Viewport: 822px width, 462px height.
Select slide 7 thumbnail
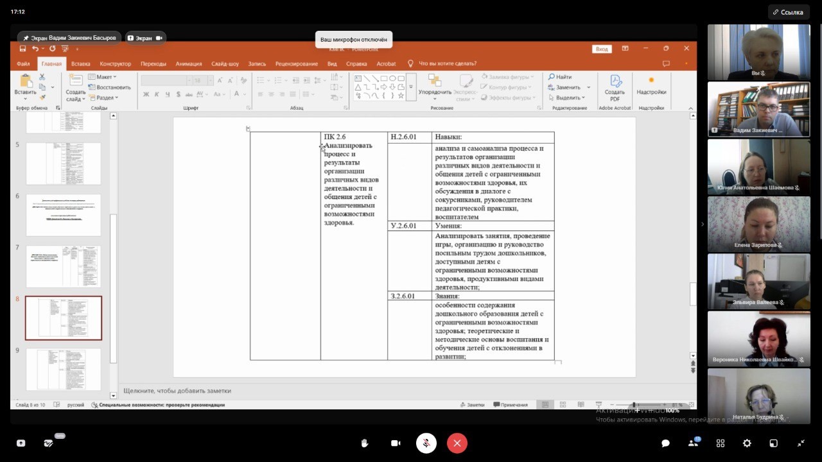point(63,266)
